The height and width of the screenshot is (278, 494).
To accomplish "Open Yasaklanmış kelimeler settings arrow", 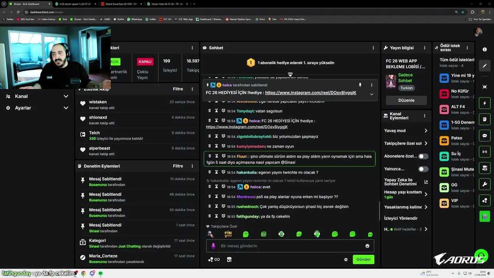I will pyautogui.click(x=426, y=207).
